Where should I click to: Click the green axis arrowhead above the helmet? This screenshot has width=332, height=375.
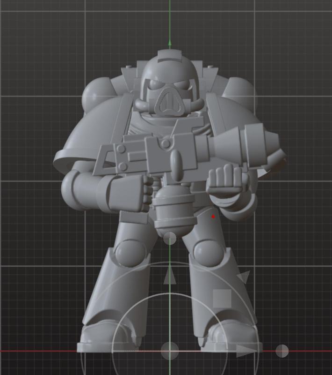tap(170, 43)
